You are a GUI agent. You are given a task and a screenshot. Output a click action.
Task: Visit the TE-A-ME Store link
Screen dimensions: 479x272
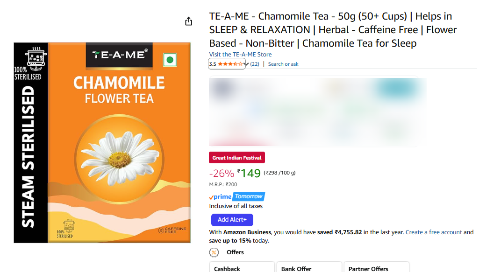(x=240, y=55)
